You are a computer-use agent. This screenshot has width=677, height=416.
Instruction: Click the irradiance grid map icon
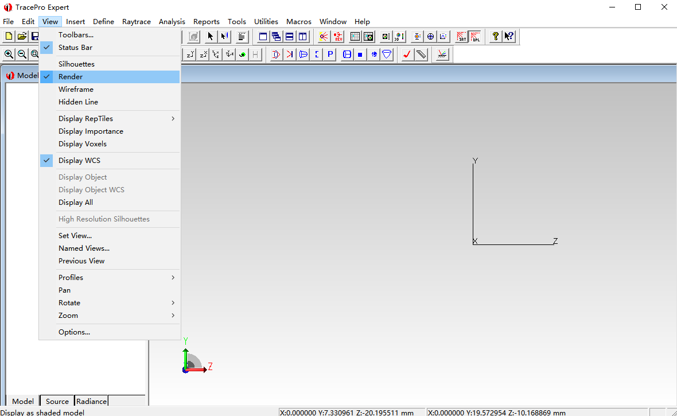[355, 37]
